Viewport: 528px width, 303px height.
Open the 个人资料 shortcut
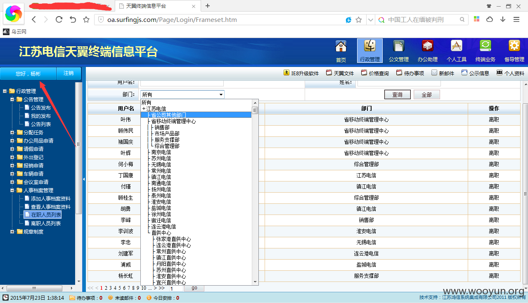(510, 73)
